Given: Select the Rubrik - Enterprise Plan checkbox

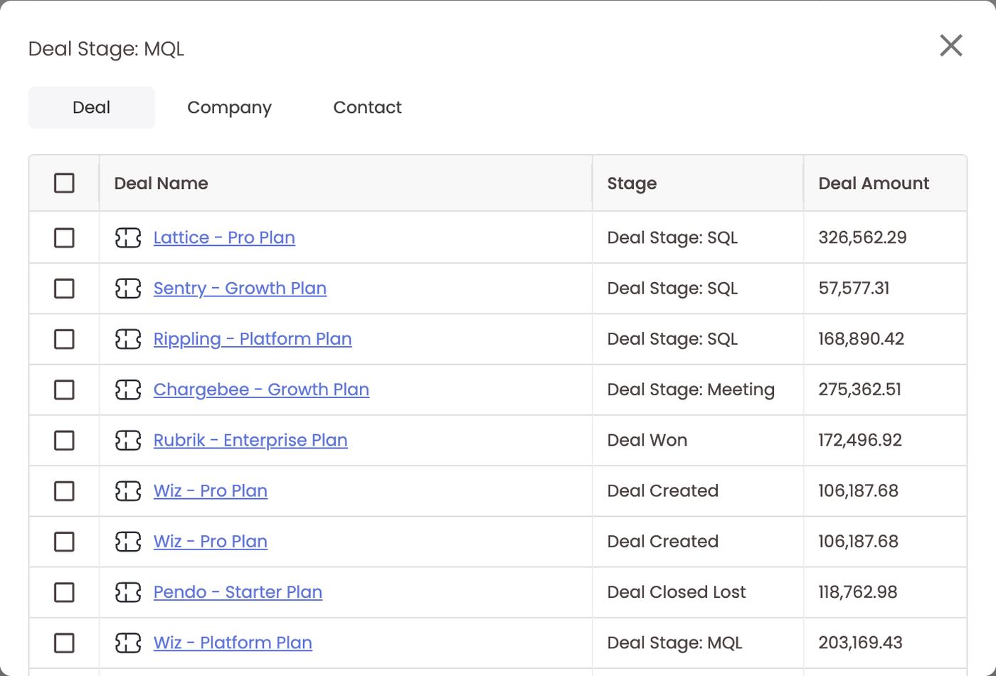Looking at the screenshot, I should (x=64, y=440).
